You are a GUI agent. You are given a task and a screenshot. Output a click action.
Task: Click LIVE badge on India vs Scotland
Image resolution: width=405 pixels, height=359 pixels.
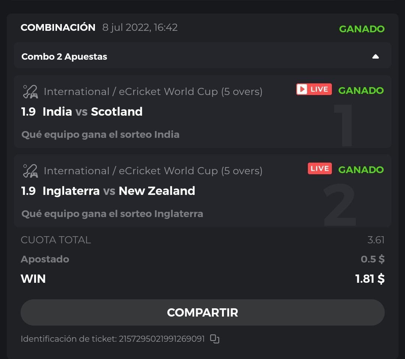pos(314,89)
